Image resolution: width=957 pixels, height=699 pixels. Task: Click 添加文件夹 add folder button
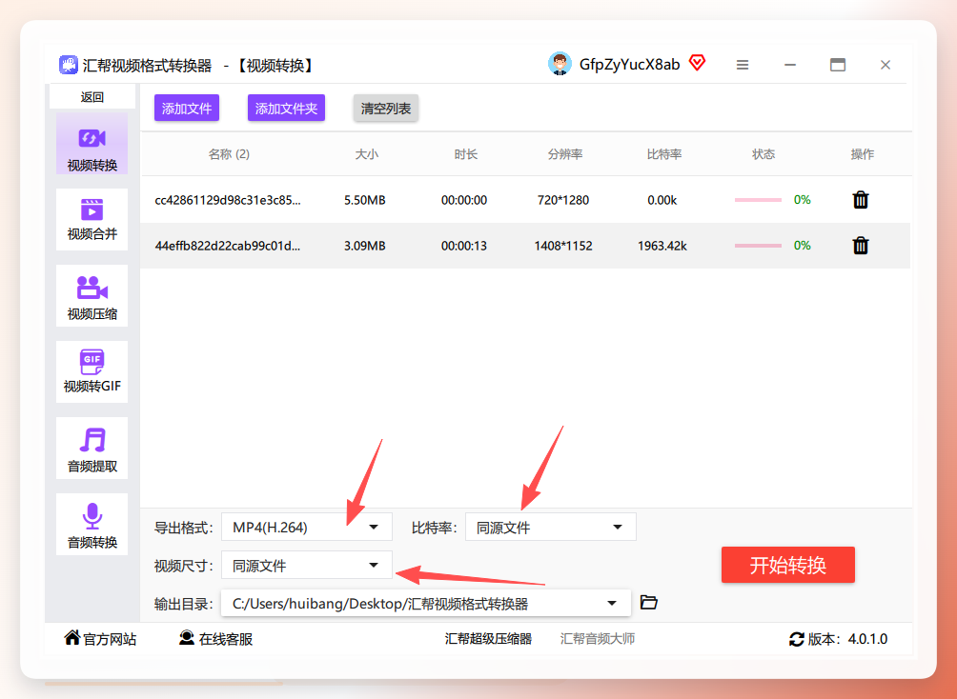tap(286, 109)
